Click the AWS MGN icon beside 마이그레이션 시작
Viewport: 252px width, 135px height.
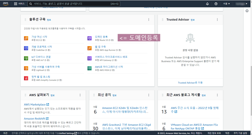pyautogui.click(x=89, y=68)
